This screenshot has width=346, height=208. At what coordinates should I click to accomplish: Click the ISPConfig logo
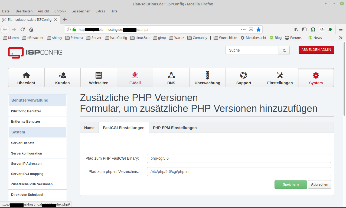35,52
